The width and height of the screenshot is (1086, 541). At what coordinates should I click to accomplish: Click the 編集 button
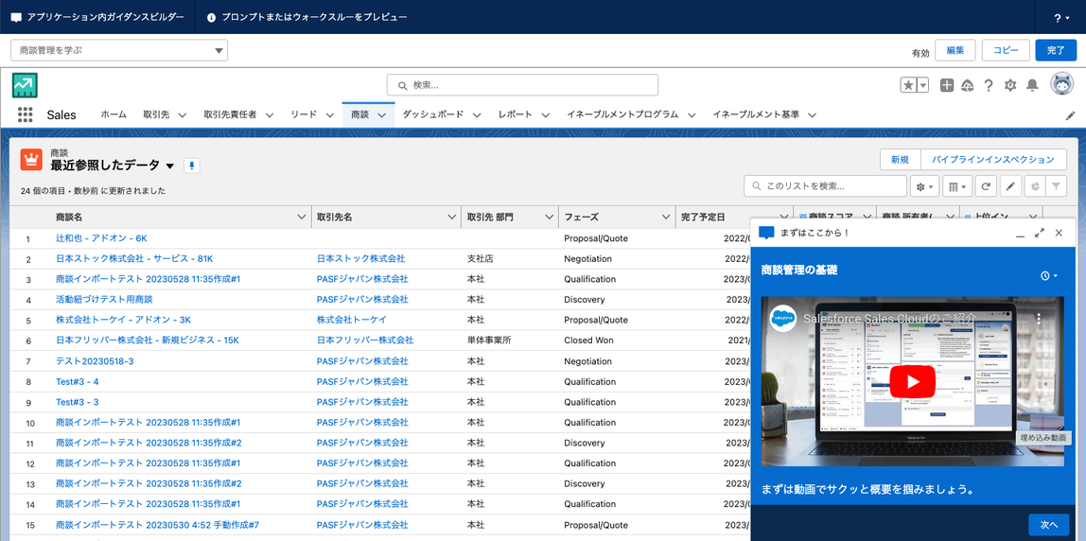[x=955, y=50]
